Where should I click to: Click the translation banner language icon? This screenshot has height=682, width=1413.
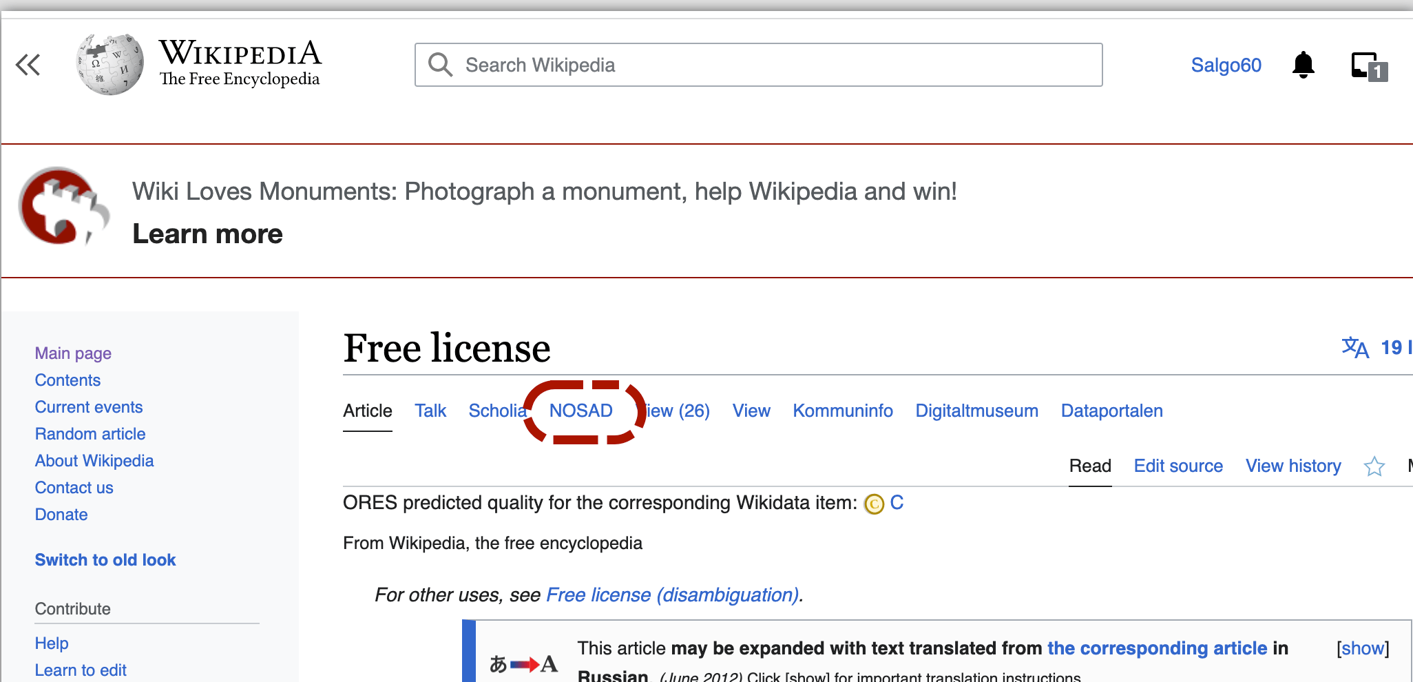click(x=523, y=664)
